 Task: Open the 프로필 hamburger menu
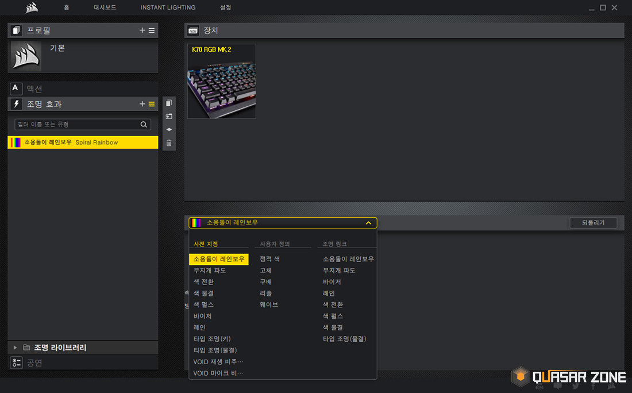point(152,30)
